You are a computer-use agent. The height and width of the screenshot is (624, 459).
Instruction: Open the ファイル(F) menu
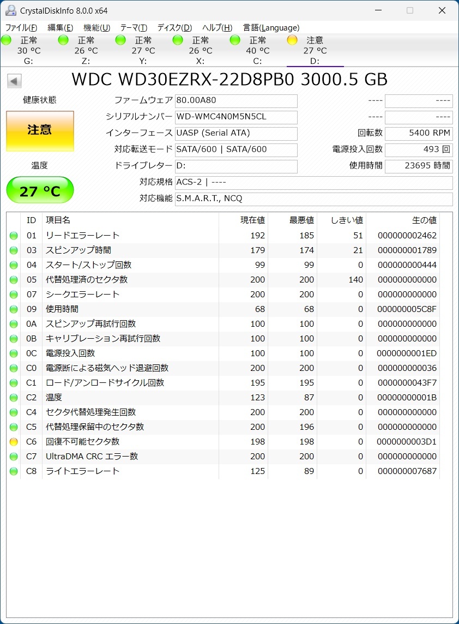click(x=21, y=28)
